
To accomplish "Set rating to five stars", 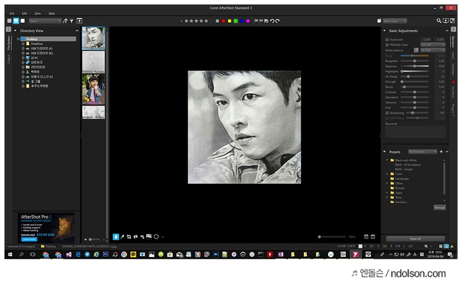I will (x=206, y=21).
